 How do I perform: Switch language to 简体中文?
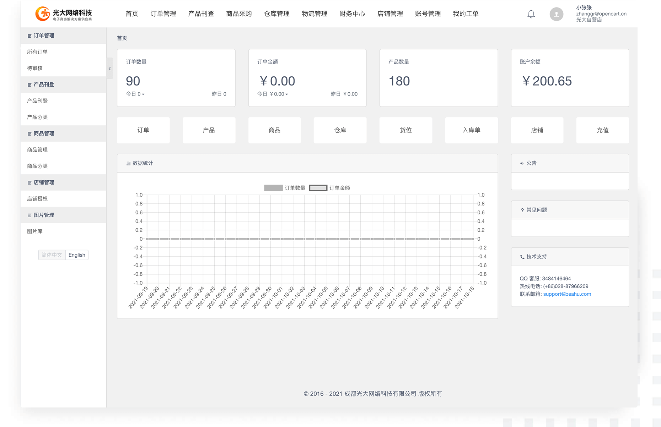pyautogui.click(x=52, y=255)
